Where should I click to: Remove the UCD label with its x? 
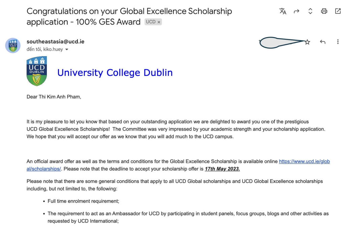(x=159, y=22)
